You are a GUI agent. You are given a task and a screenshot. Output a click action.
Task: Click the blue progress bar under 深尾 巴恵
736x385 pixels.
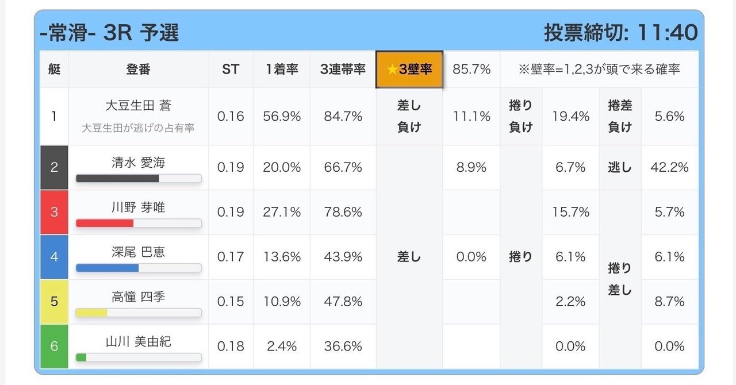(108, 268)
